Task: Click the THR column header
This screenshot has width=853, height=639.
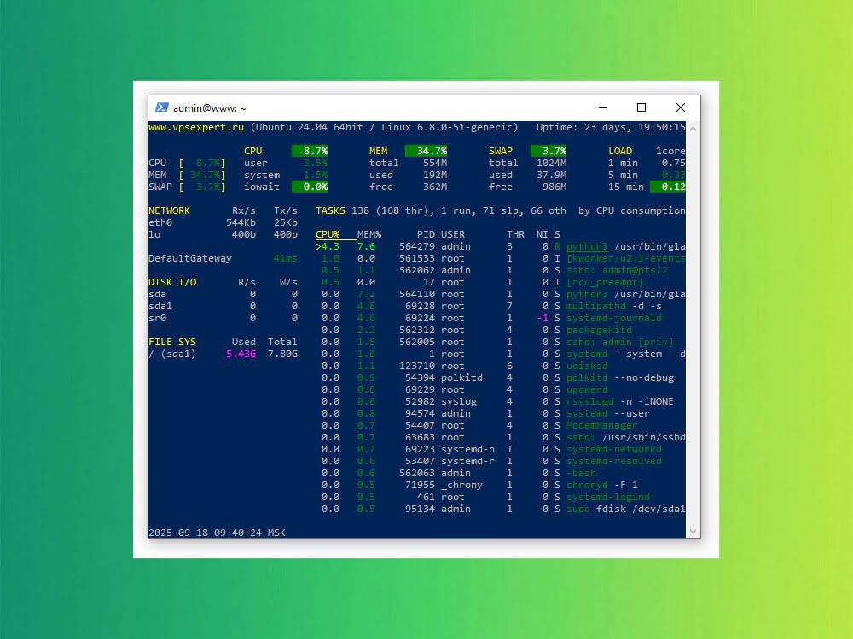Action: click(516, 235)
